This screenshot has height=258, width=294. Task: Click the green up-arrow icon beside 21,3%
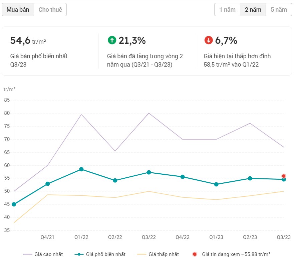tap(112, 40)
